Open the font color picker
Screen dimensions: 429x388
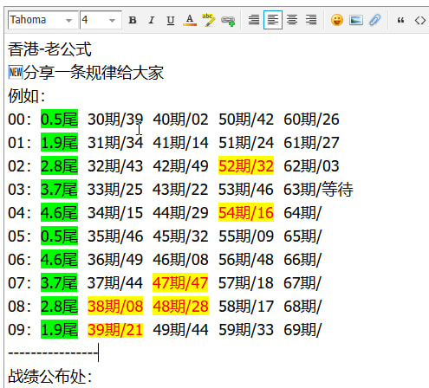pos(190,20)
